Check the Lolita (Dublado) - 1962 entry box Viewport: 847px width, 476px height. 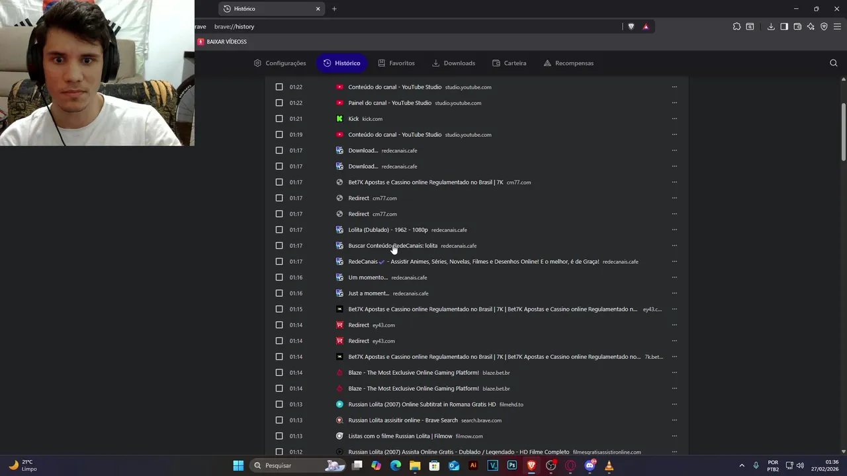[279, 230]
